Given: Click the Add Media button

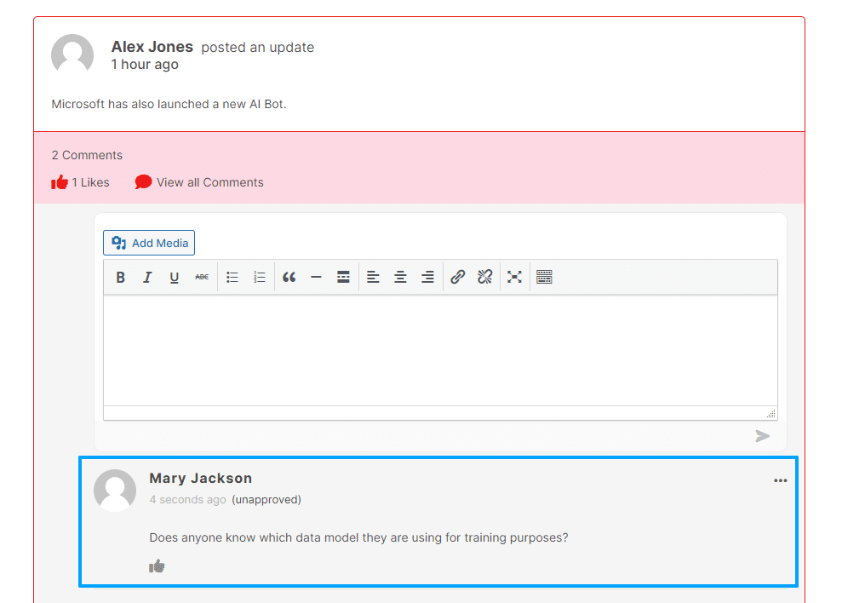Looking at the screenshot, I should pyautogui.click(x=149, y=243).
